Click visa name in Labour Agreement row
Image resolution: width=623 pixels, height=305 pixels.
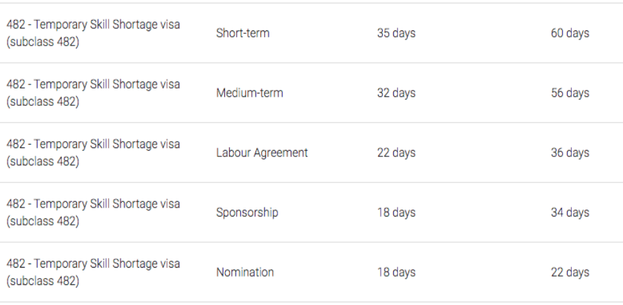(93, 153)
